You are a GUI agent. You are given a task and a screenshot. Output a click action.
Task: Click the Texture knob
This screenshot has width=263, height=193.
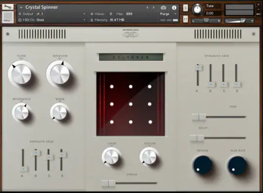click(149, 157)
